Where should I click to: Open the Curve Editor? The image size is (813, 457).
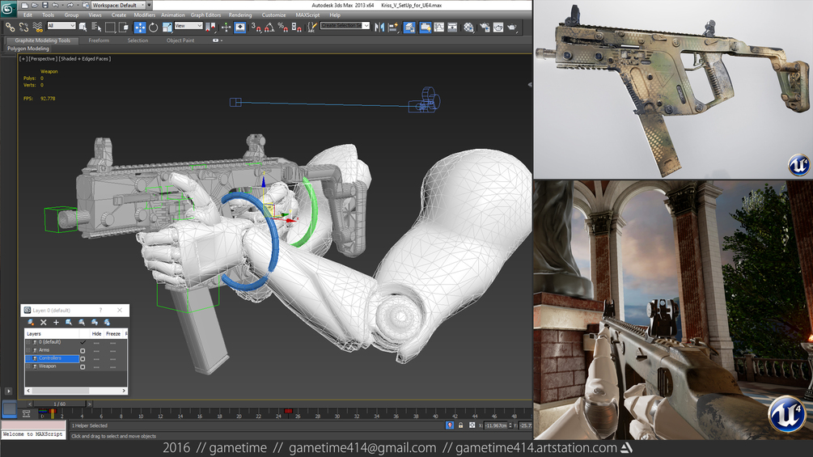tap(439, 27)
